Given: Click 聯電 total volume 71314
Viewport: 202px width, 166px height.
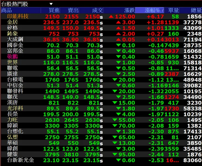Looking at the screenshot, I should coord(192,68).
